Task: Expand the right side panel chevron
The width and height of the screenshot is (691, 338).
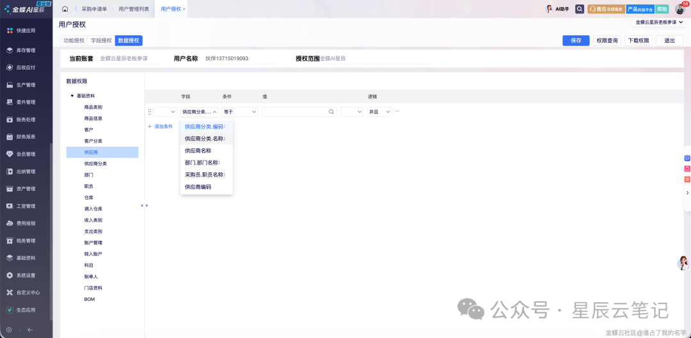Action: click(x=687, y=193)
